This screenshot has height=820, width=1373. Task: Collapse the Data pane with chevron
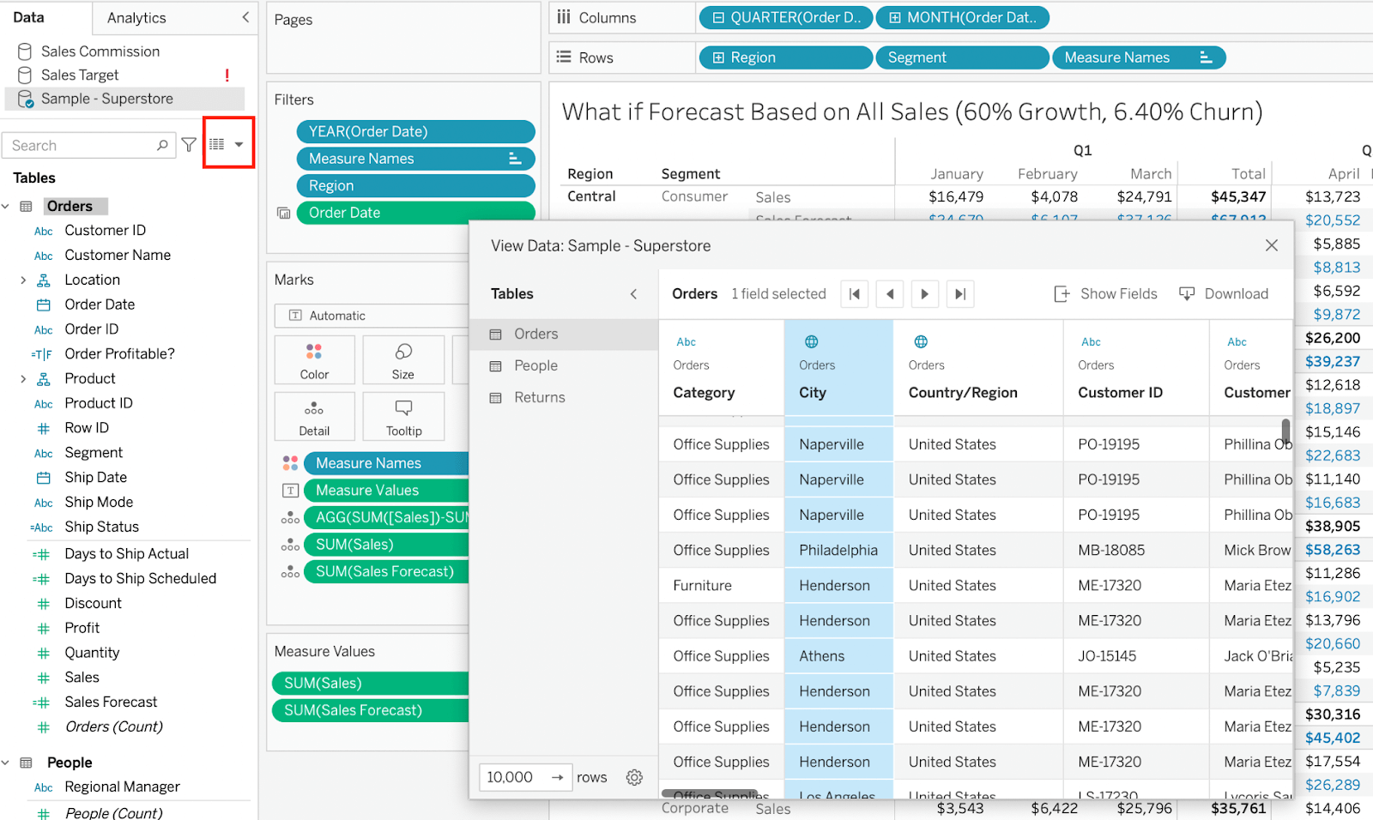(x=245, y=17)
